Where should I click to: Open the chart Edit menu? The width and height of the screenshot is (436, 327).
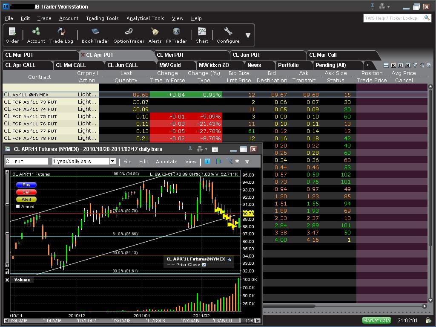tap(143, 162)
